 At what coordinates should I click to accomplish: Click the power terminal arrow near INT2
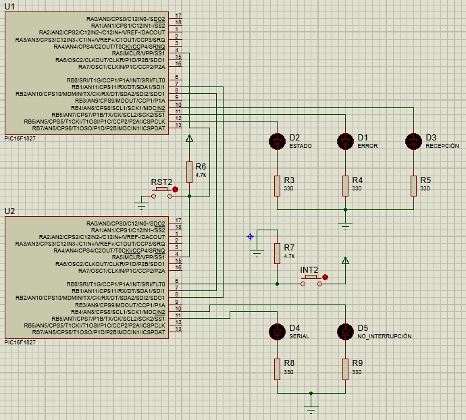[345, 261]
